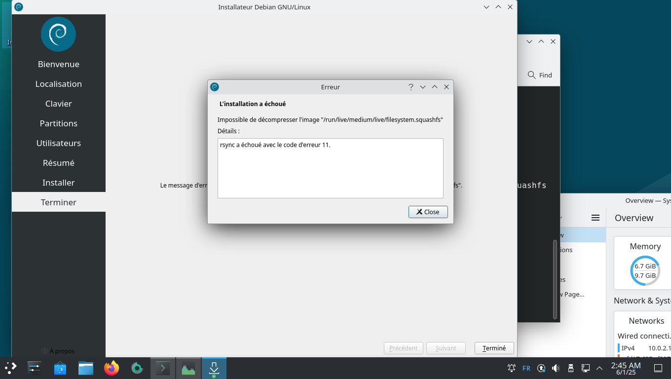Click the FR keyboard layout indicator
Image resolution: width=671 pixels, height=379 pixels.
(x=526, y=368)
